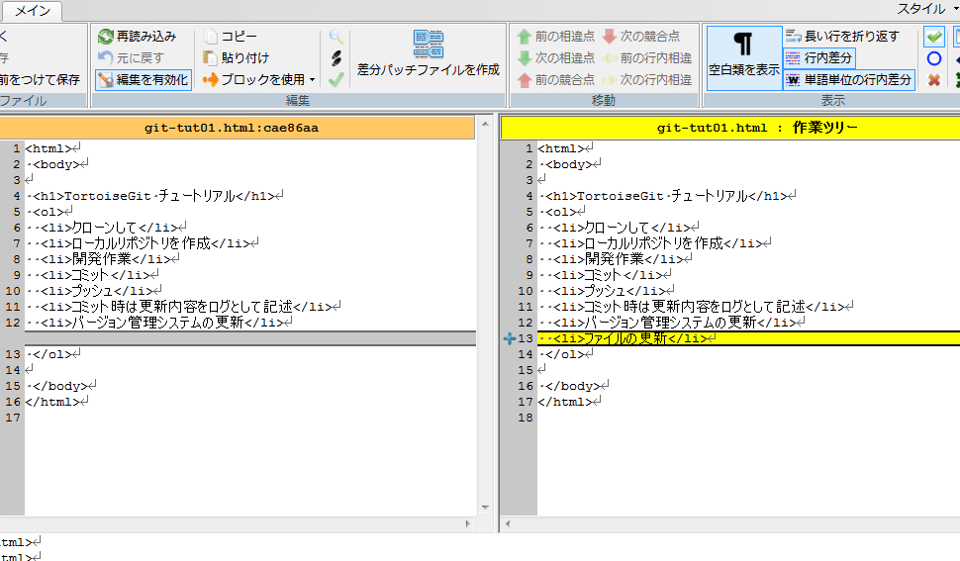Click 長い行を折り返す wrap lines button
This screenshot has width=960, height=561.
coord(842,36)
